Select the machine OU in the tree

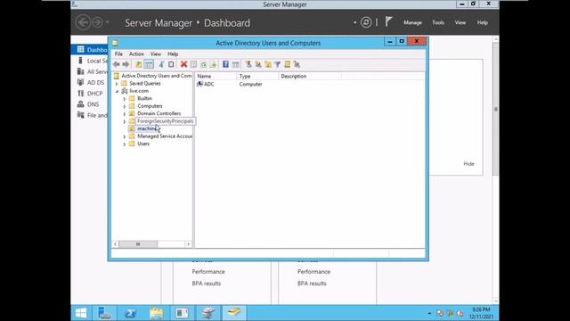(146, 128)
